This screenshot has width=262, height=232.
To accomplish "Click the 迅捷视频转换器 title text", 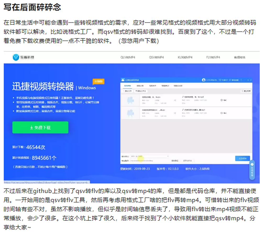I will 43,86.
